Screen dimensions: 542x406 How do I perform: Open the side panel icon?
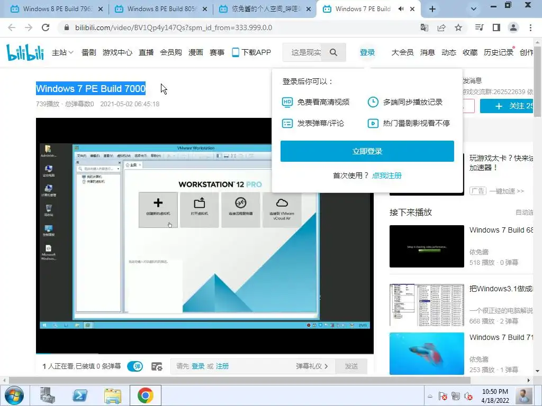pos(496,27)
